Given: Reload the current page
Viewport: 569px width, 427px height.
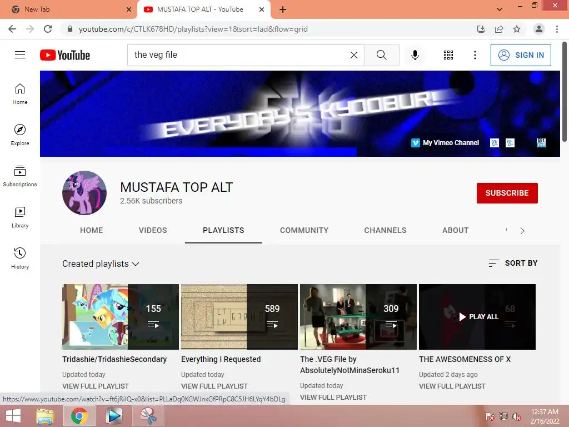Looking at the screenshot, I should click(x=48, y=29).
